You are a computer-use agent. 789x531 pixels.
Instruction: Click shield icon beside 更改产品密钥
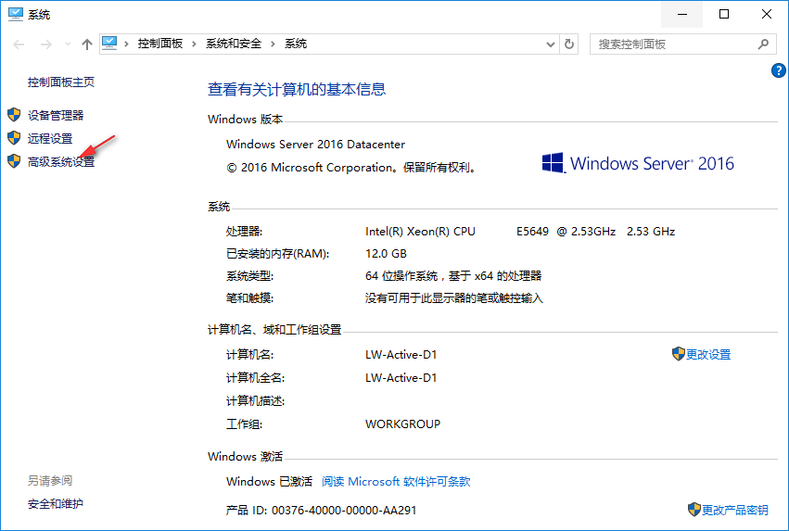[694, 510]
